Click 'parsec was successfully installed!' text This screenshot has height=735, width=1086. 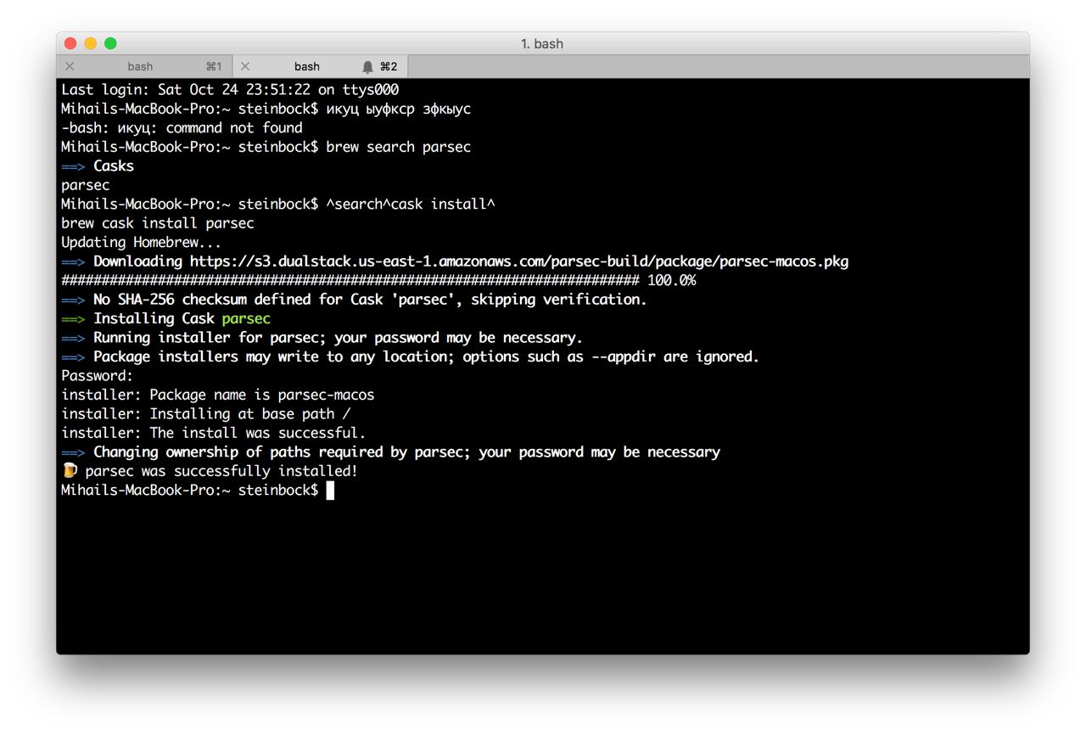pos(221,471)
